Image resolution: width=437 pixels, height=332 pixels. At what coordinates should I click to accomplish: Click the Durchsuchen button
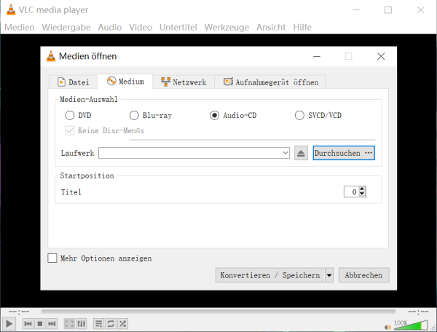(x=344, y=153)
